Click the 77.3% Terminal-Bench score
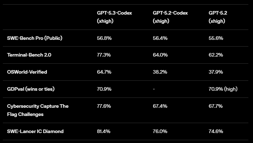The image size is (253, 143). pyautogui.click(x=104, y=55)
